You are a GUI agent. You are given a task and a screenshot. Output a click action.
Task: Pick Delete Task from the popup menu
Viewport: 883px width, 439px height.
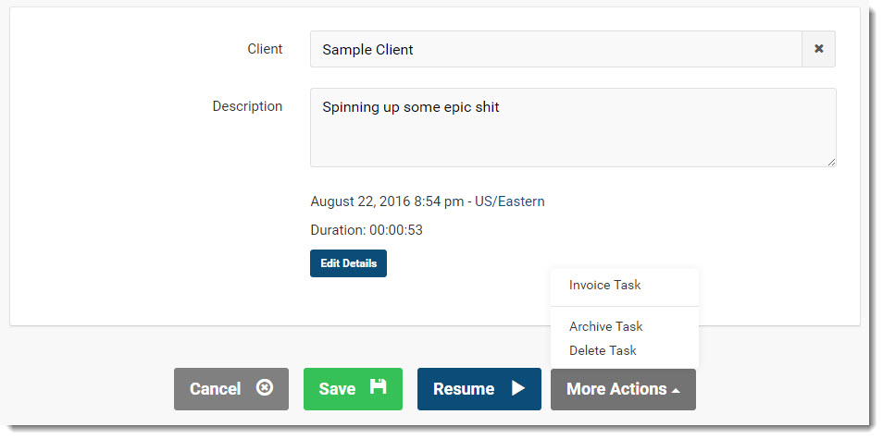[x=603, y=350]
